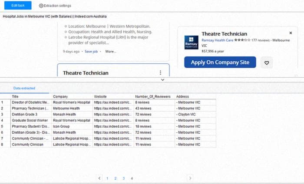
Task: Select the Director of Obstetric Me... cell
Action: click(31, 102)
